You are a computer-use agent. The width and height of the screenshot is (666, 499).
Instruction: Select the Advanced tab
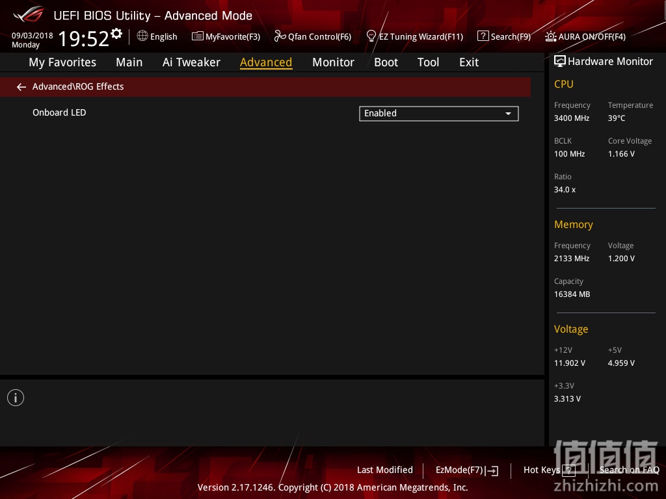tap(266, 62)
